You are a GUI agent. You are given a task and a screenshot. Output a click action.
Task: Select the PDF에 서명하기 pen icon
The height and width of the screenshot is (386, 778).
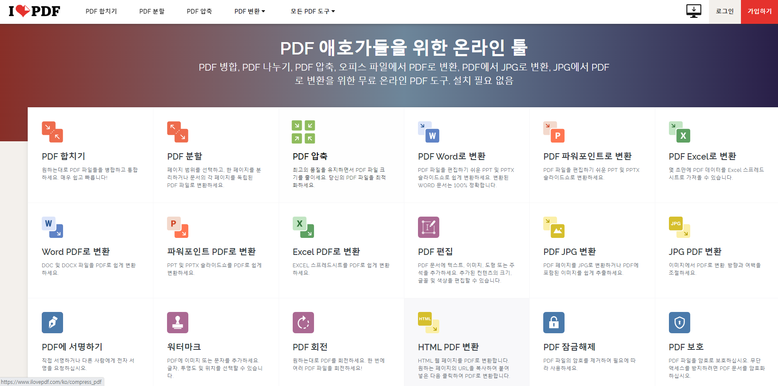tap(52, 323)
